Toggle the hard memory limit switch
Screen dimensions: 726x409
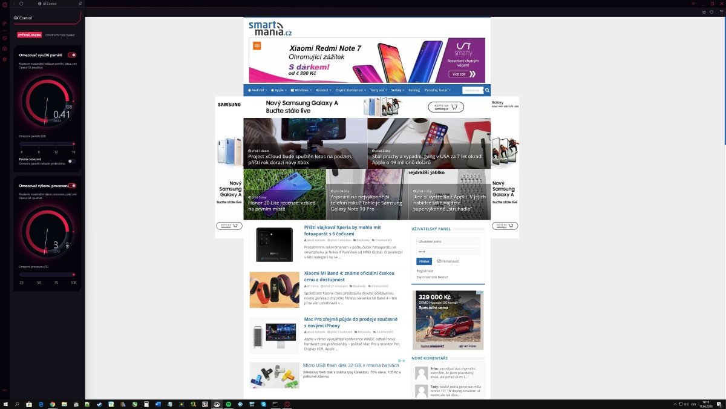click(71, 161)
